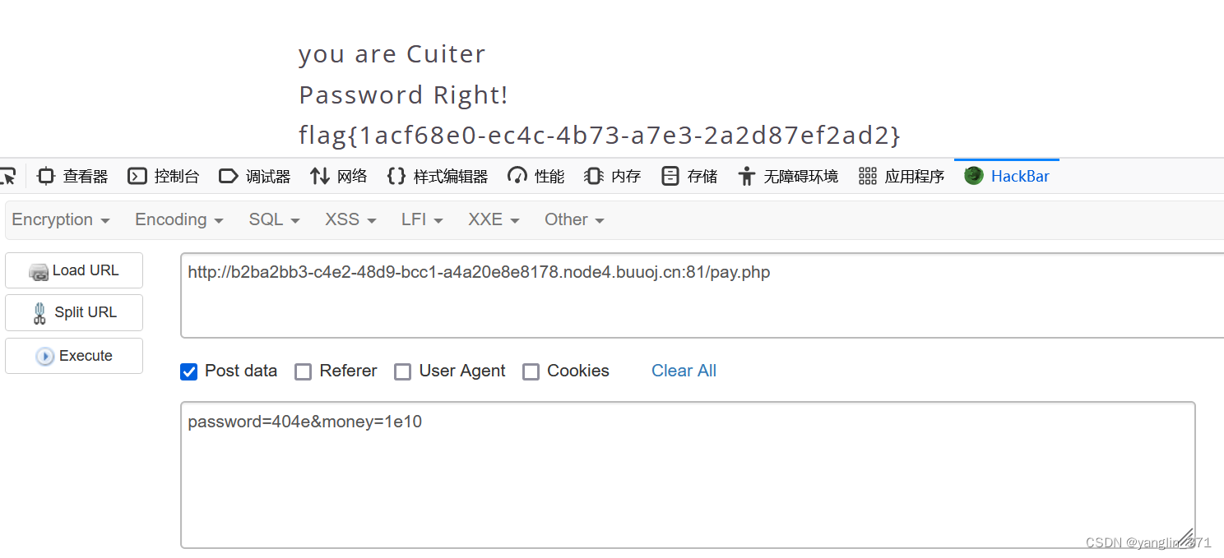Viewport: 1224px width, 558px height.
Task: Expand the Encoding dropdown
Action: 178,219
